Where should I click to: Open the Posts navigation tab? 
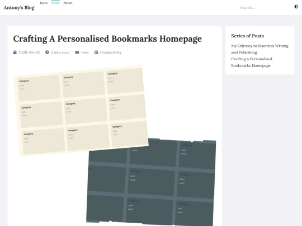[x=55, y=3]
